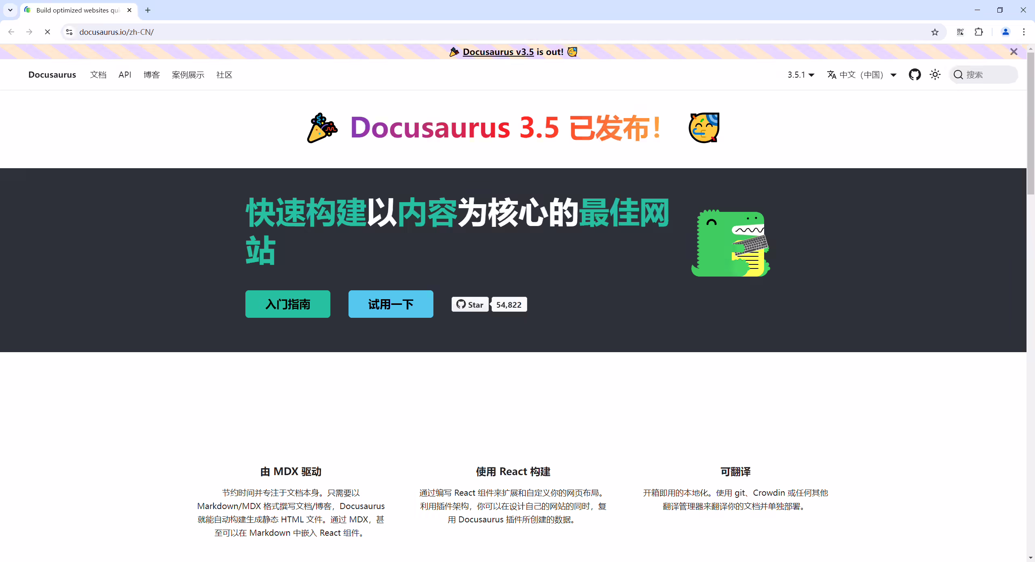Click the 使用 React 构建 heading
1035x562 pixels.
click(513, 471)
